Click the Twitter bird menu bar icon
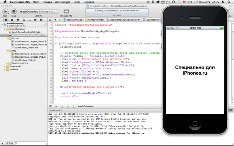Screen dimensions: 234x146 (x=158, y=2)
